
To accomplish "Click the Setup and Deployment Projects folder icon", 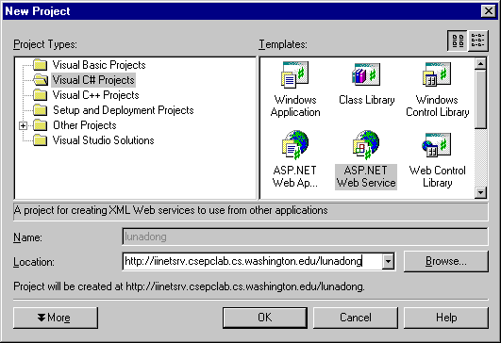I will coord(41,110).
